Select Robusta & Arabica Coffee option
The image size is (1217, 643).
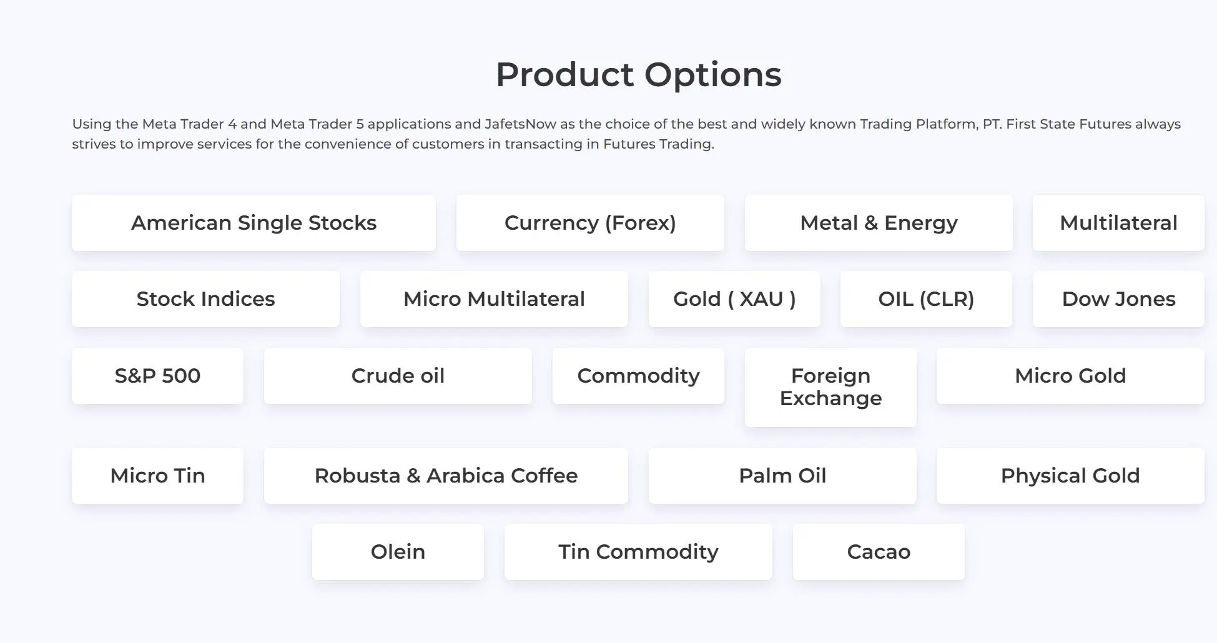tap(446, 476)
